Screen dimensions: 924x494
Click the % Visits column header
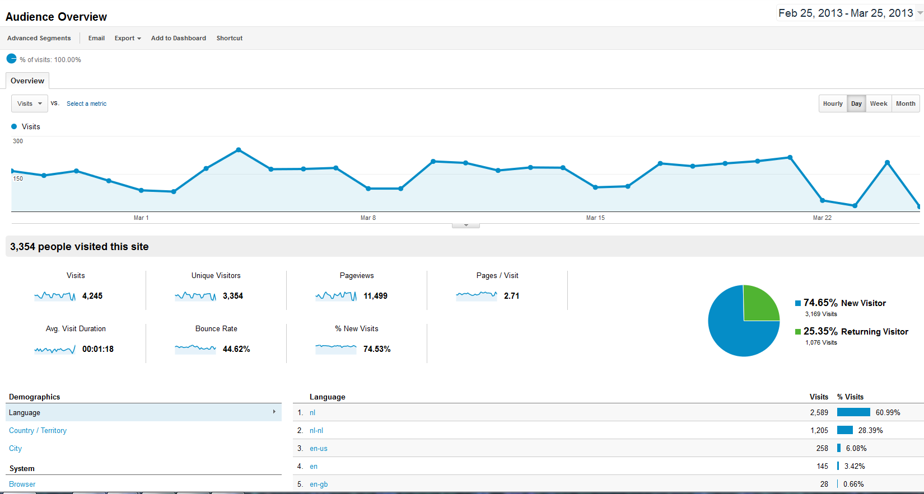coord(850,397)
